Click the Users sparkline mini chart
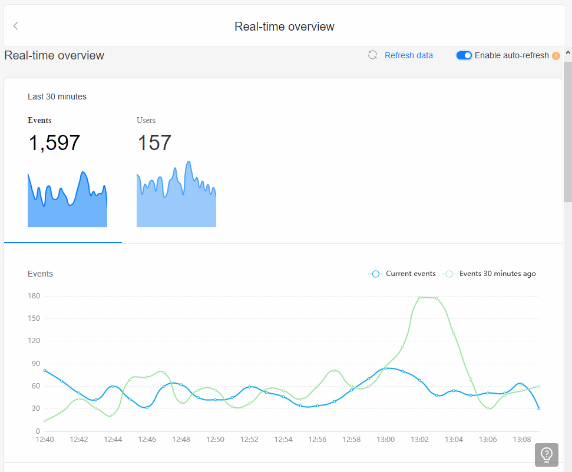 [176, 194]
